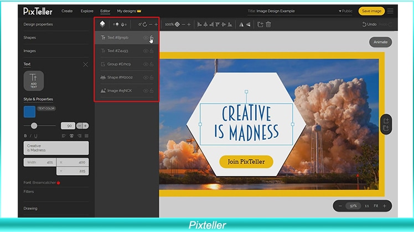Open the hamburger menu
Viewport: 414px width, 232px height.
[390, 10]
